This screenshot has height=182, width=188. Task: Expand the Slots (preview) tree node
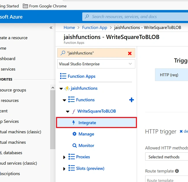click(x=64, y=169)
